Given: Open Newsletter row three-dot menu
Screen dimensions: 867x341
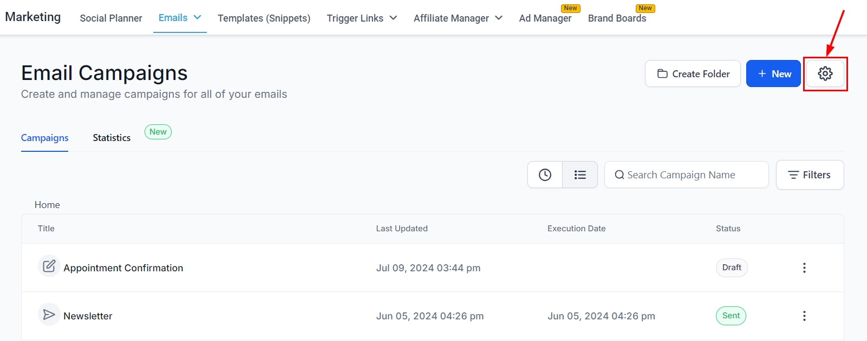Looking at the screenshot, I should pos(804,316).
